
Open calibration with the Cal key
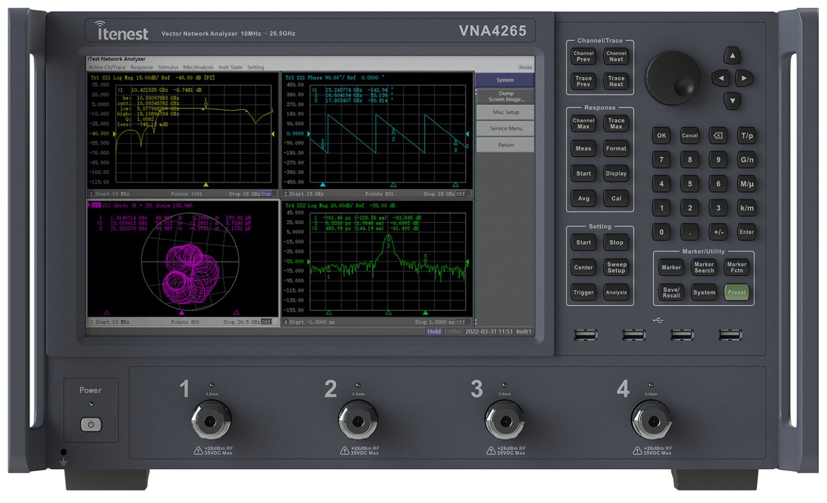click(616, 198)
